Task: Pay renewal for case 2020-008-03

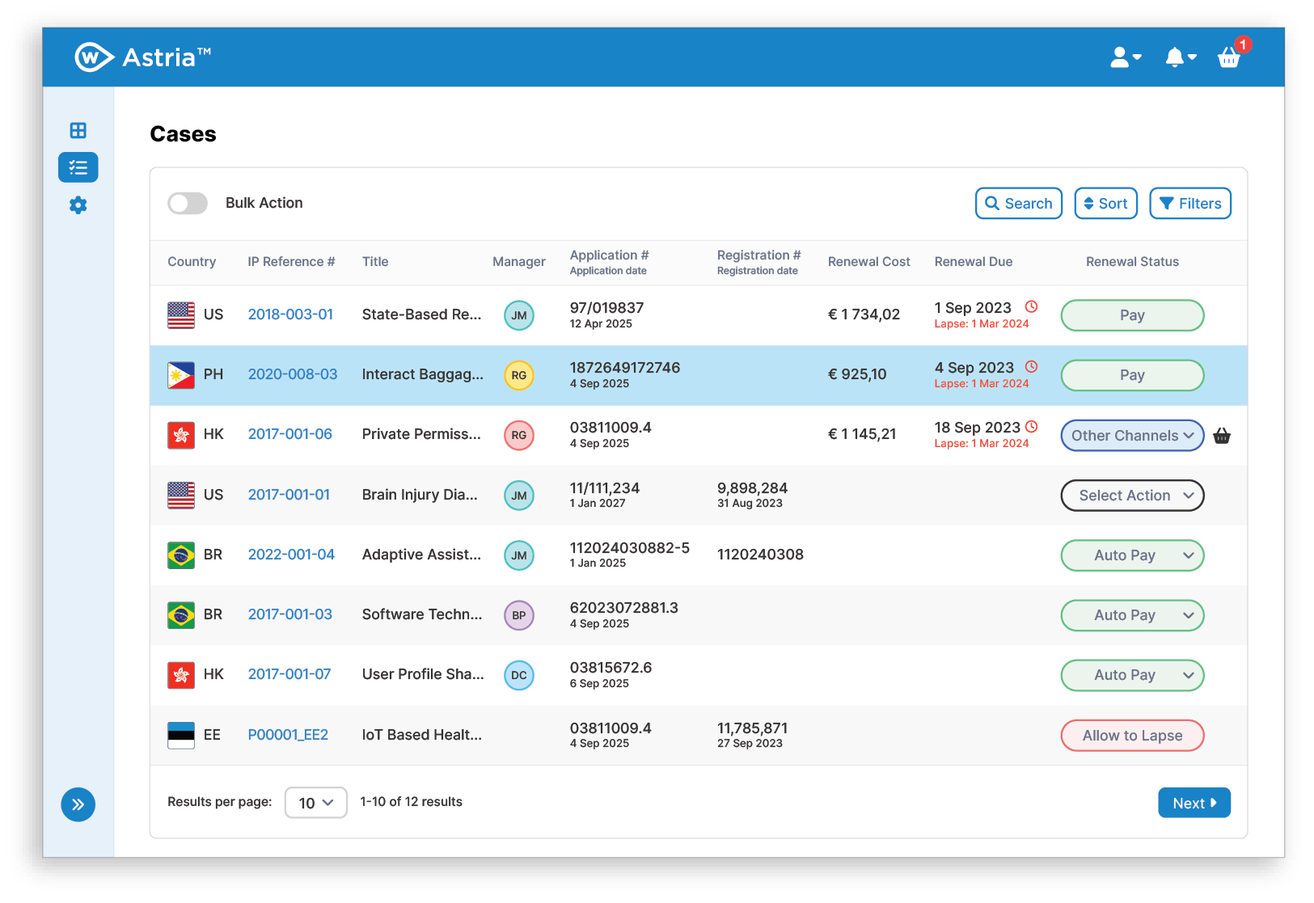Action: (x=1132, y=375)
